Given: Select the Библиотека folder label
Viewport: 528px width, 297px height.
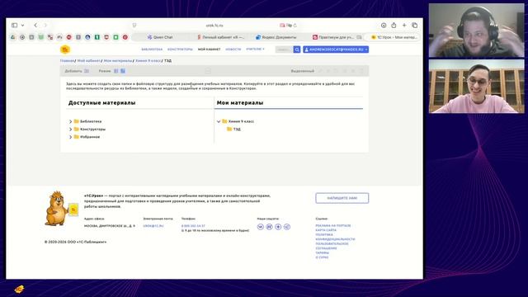Looking at the screenshot, I should click(91, 121).
